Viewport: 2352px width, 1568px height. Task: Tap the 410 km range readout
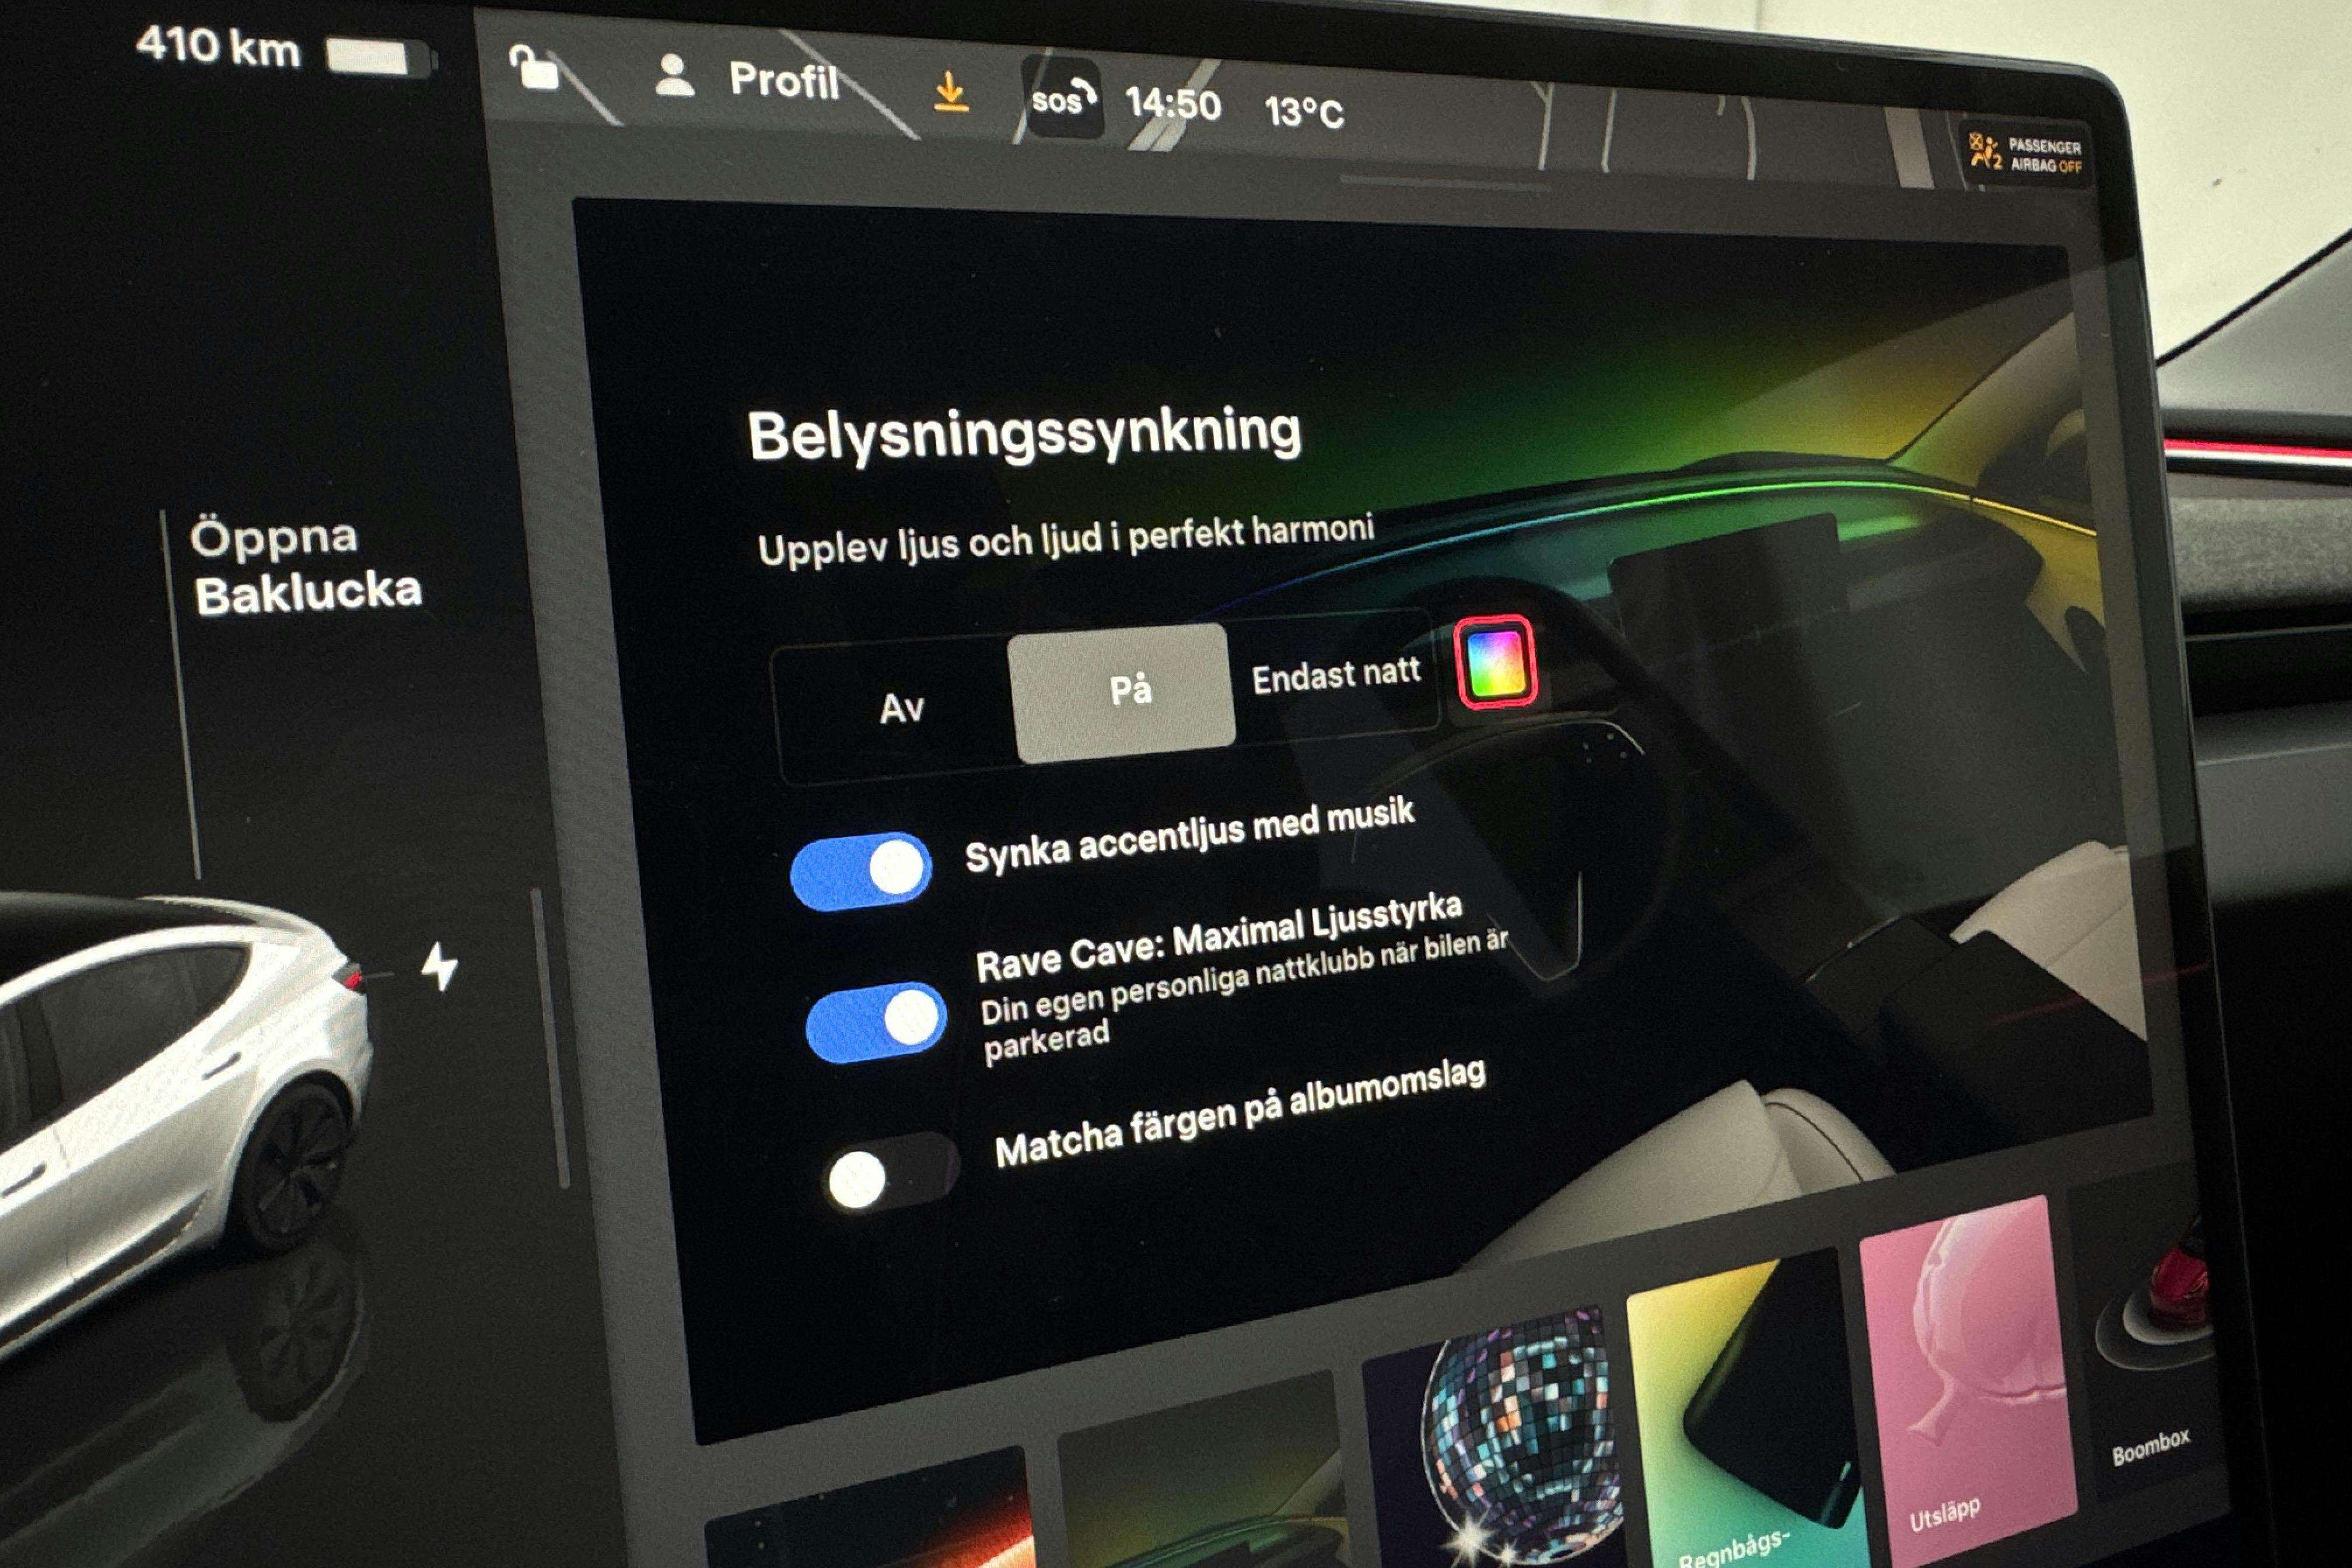[x=218, y=47]
